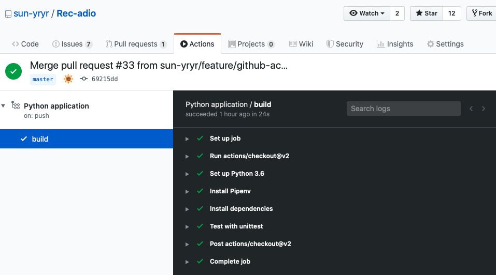Collapse the Python application workflow tree
Screen dimensions: 496x275
coord(4,105)
